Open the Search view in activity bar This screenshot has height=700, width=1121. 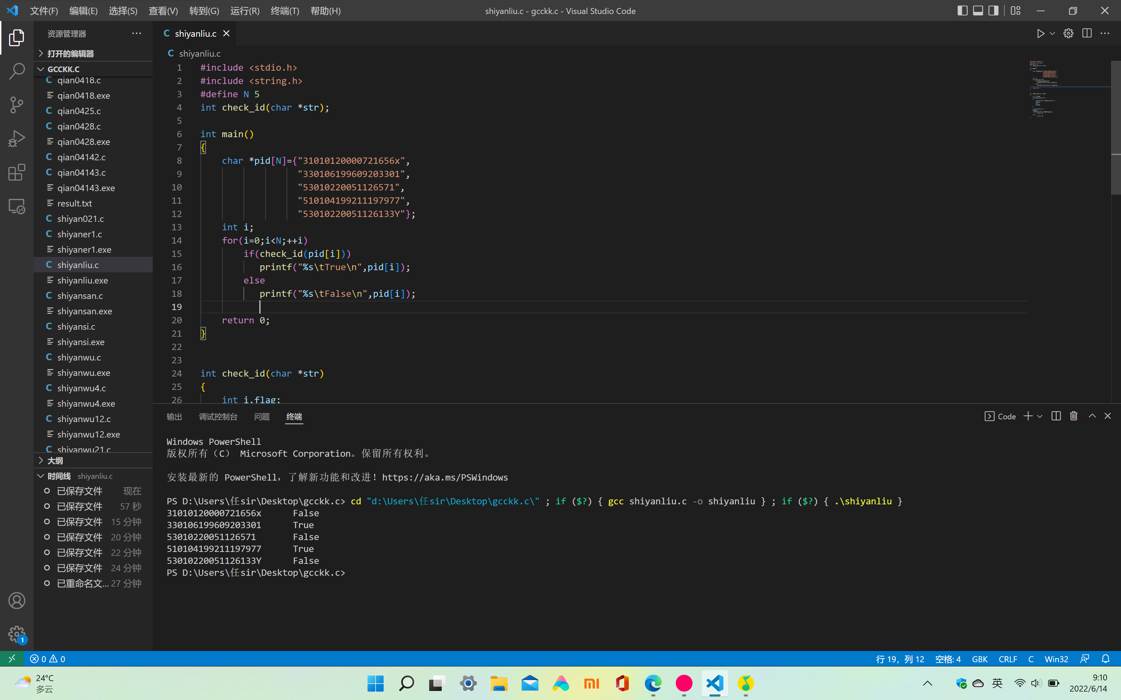17,71
